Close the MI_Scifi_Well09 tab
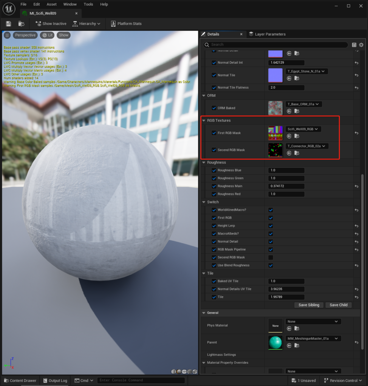 coord(76,13)
